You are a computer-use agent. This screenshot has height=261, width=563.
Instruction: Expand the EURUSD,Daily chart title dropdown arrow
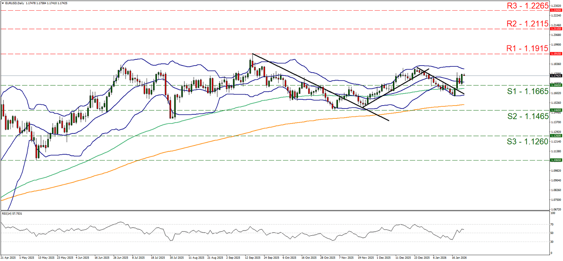(x=3, y=2)
